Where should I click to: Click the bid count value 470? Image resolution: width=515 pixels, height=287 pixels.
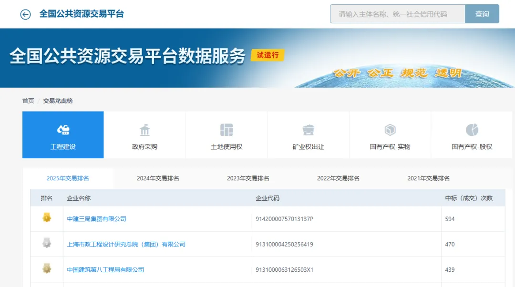click(450, 244)
